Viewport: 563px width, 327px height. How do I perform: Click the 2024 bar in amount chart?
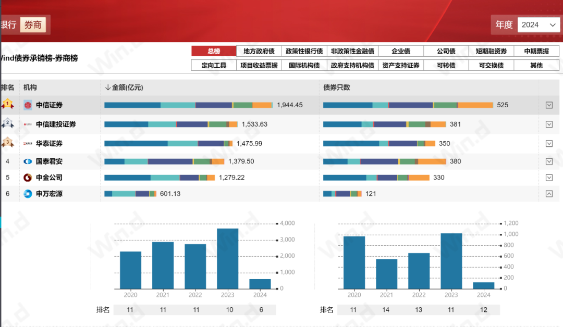tap(260, 284)
